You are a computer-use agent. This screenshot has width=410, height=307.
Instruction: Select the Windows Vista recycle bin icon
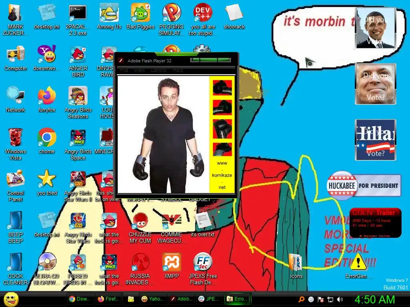[15, 144]
